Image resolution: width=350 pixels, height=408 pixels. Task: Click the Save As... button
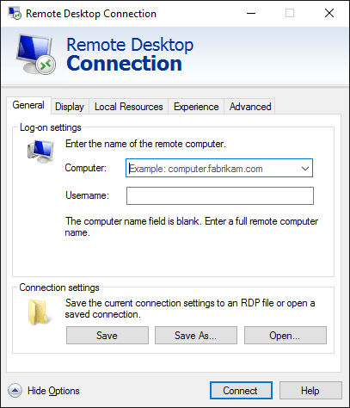(196, 335)
